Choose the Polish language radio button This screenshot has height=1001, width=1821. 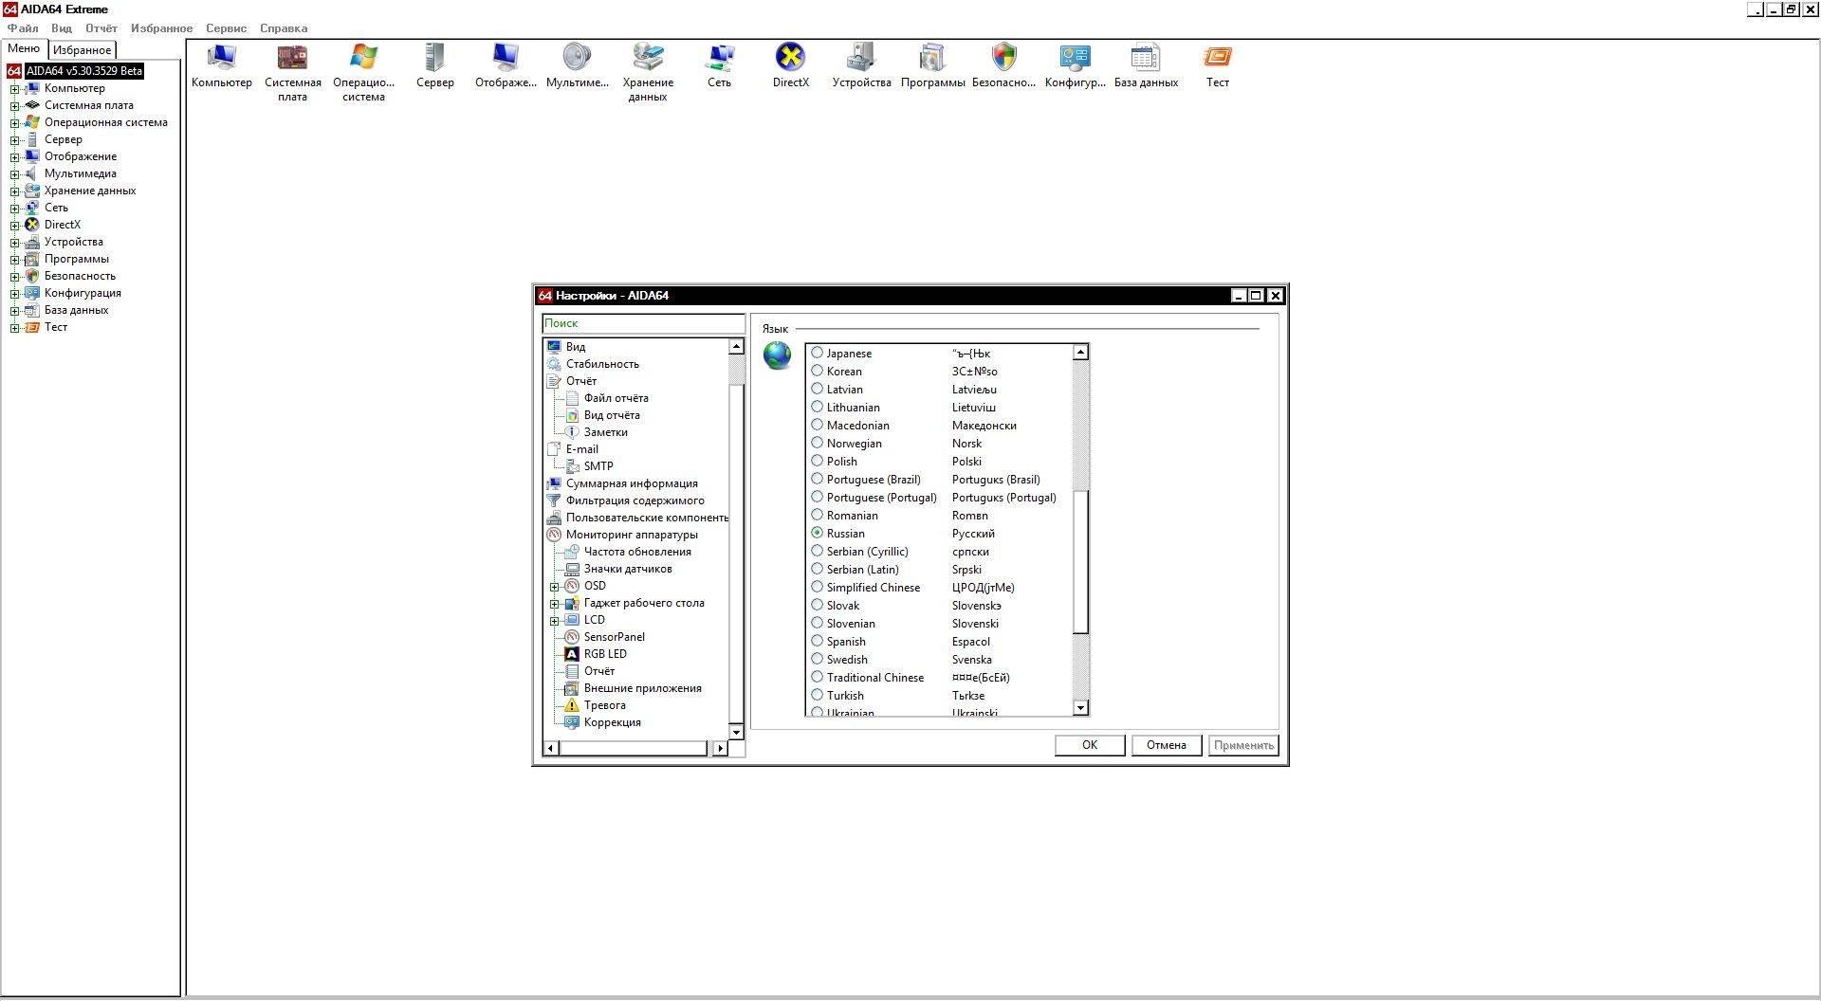coord(818,461)
